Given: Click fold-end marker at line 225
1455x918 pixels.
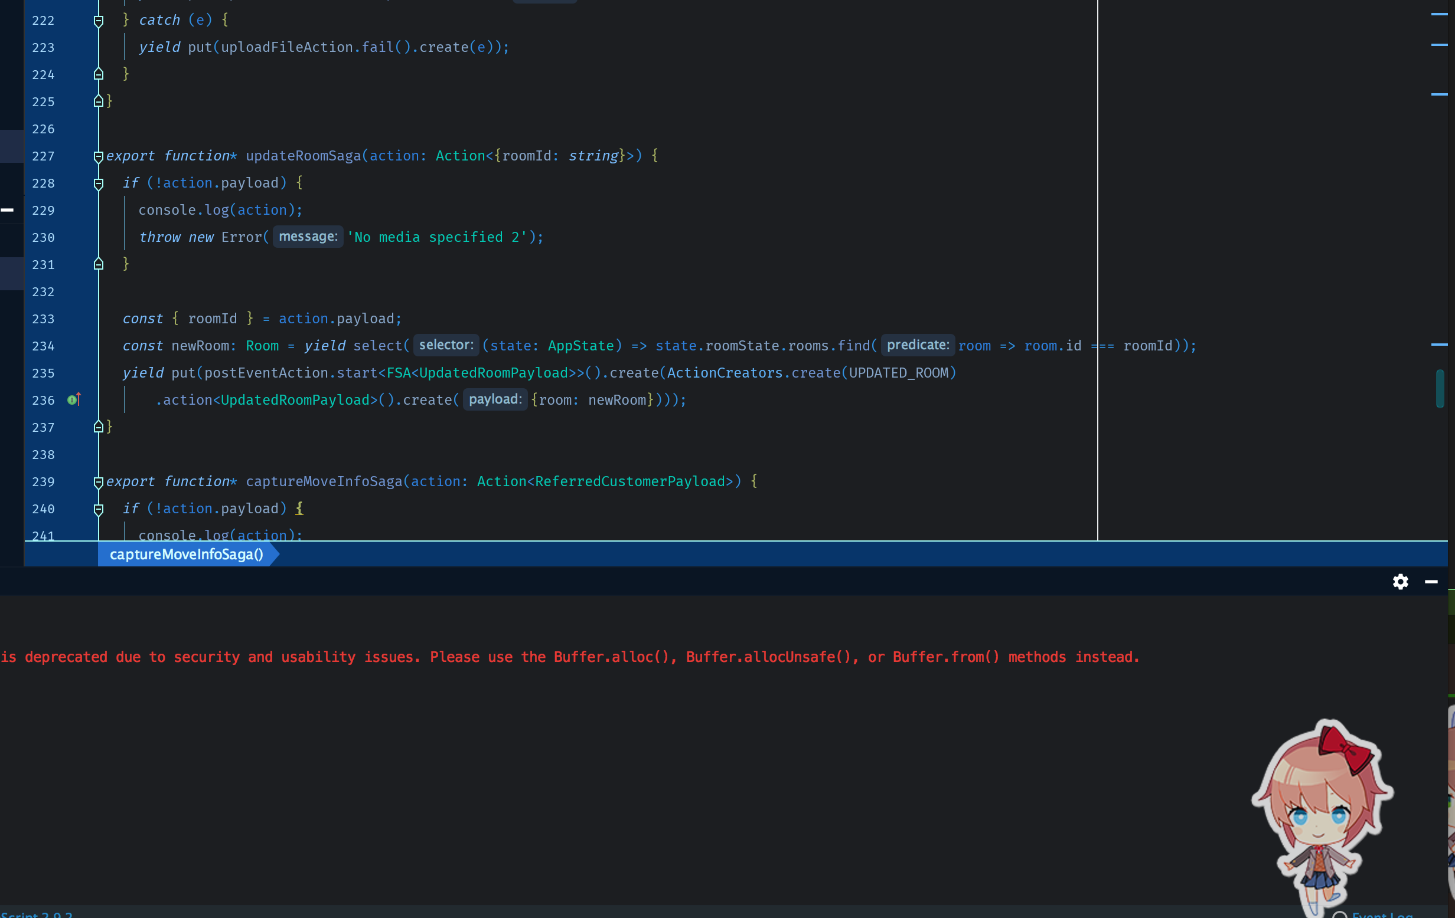Looking at the screenshot, I should [x=99, y=101].
